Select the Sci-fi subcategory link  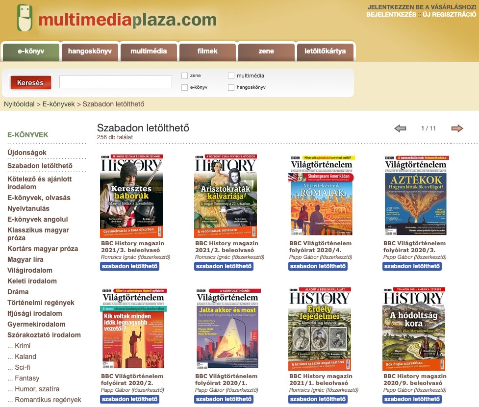(19, 367)
